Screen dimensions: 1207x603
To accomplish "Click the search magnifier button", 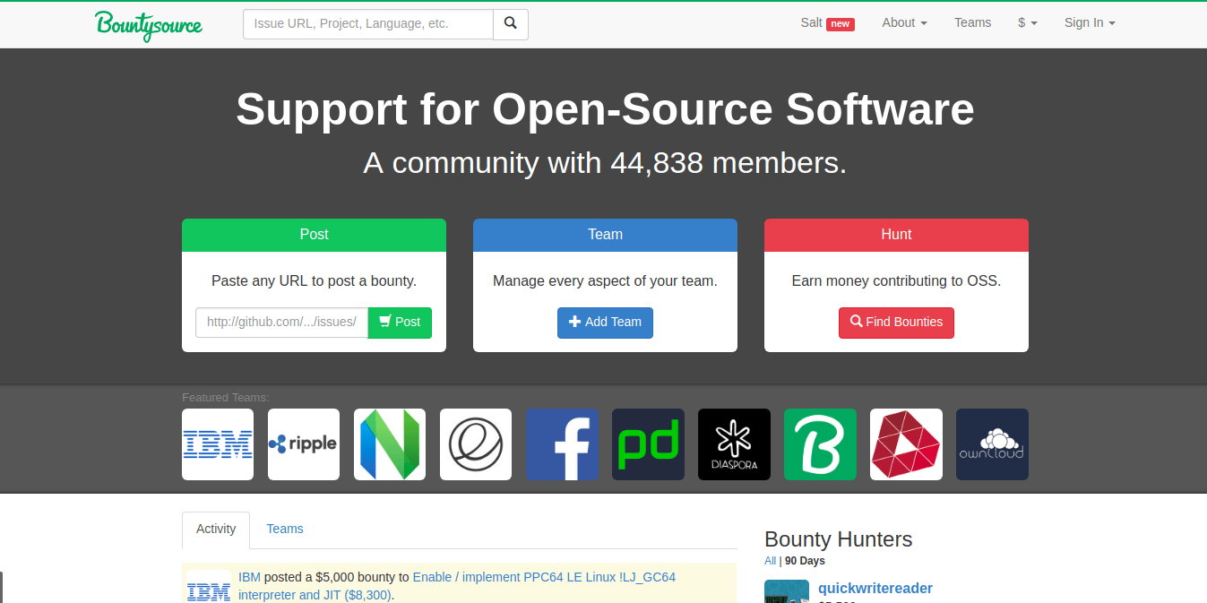I will [511, 24].
